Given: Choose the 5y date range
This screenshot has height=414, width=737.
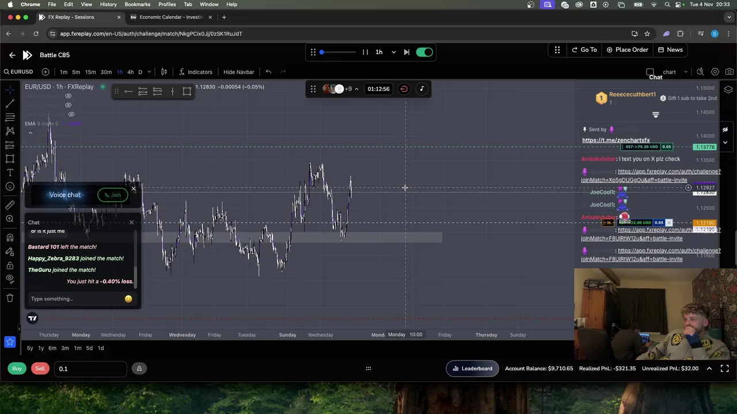Looking at the screenshot, I should 30,348.
